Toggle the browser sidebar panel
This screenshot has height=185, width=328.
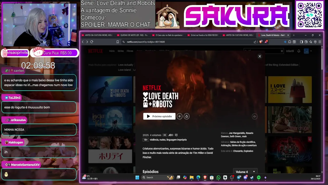301,42
